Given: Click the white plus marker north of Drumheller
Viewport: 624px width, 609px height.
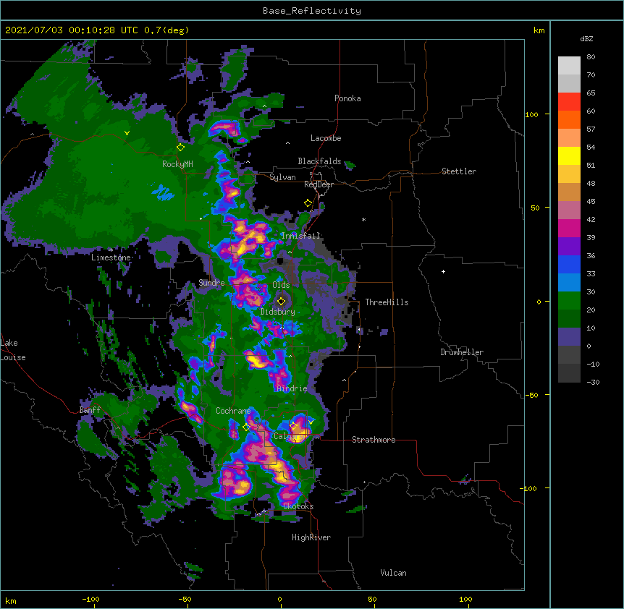Looking at the screenshot, I should tap(443, 271).
